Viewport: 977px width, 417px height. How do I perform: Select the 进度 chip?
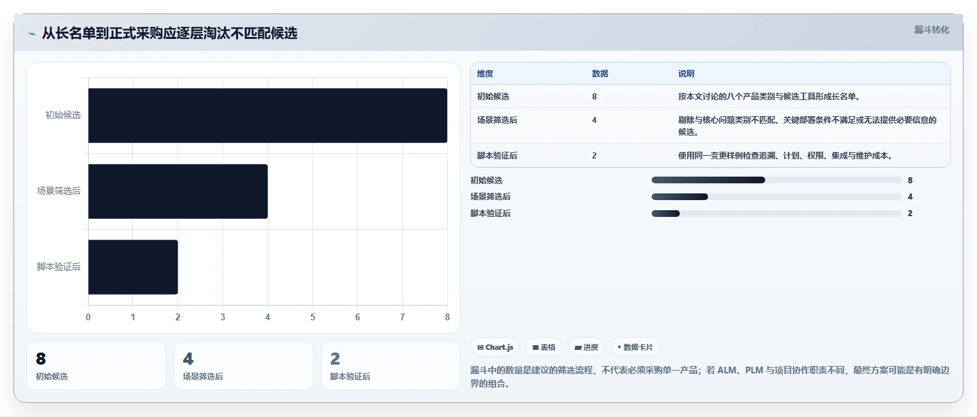click(586, 347)
